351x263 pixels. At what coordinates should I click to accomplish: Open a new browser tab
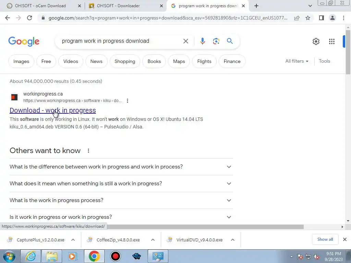point(256,6)
